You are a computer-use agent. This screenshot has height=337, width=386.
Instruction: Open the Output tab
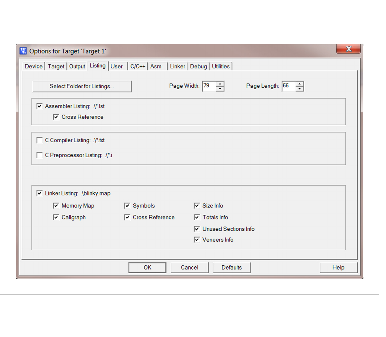(77, 66)
